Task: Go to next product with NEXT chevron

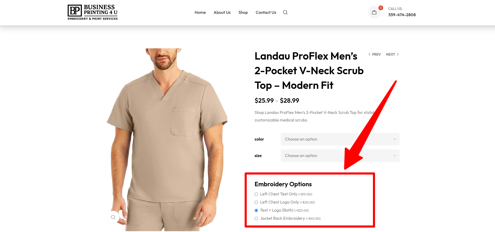Action: pyautogui.click(x=392, y=54)
